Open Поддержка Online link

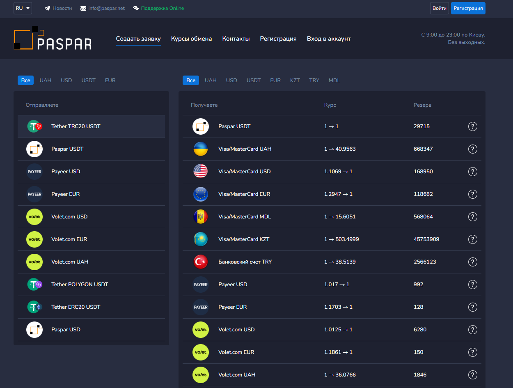(x=163, y=8)
